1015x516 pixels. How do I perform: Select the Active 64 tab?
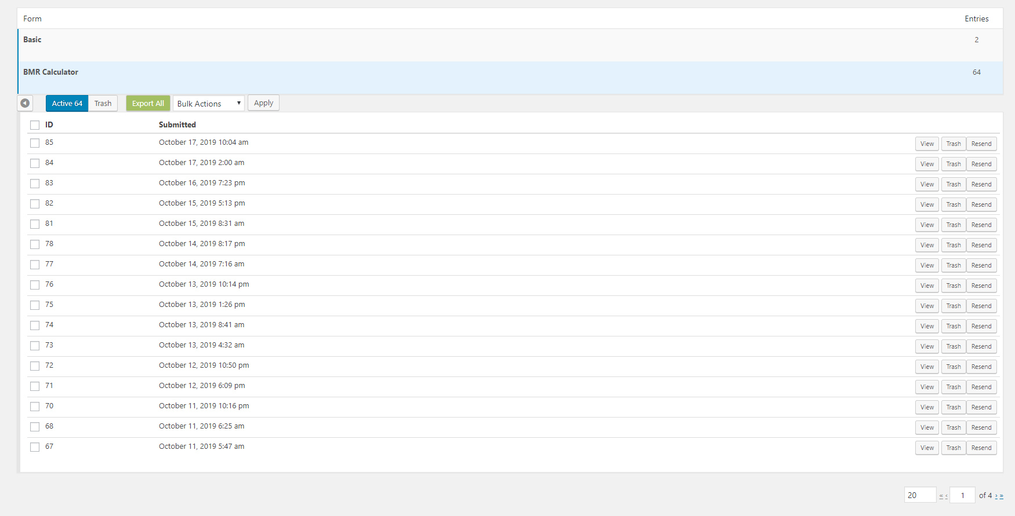[67, 104]
